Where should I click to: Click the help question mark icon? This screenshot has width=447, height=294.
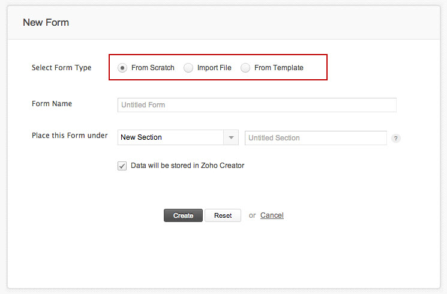point(395,138)
